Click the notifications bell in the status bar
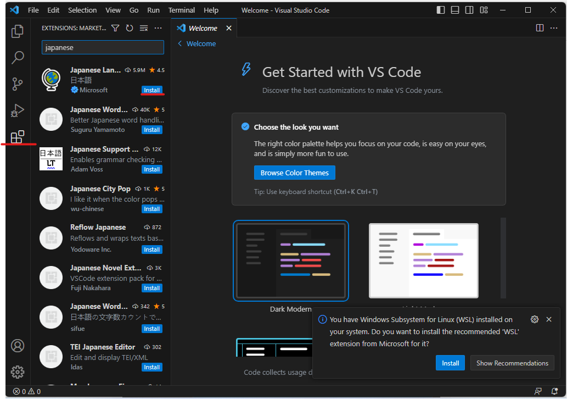 point(554,391)
